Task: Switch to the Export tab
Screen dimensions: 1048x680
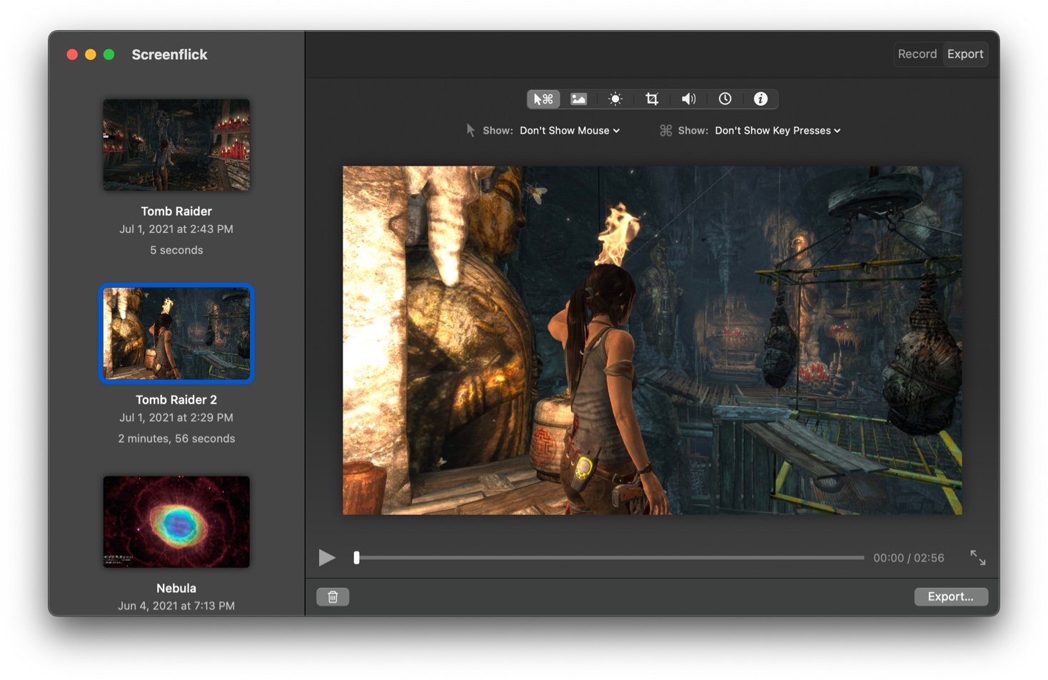Action: (965, 54)
